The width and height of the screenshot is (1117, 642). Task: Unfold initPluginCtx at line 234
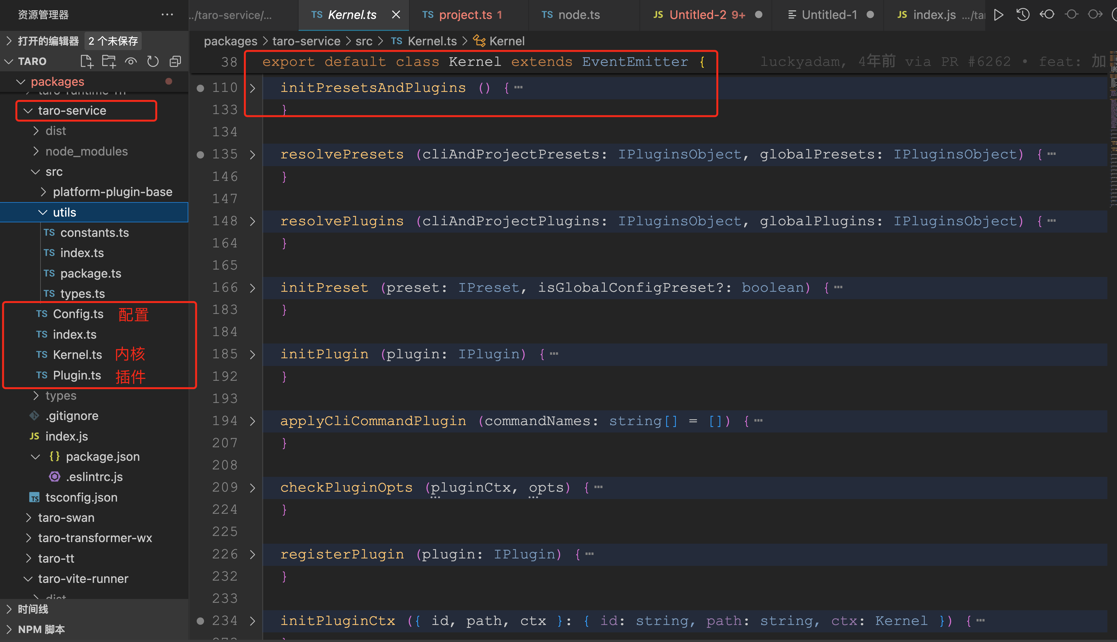tap(252, 621)
